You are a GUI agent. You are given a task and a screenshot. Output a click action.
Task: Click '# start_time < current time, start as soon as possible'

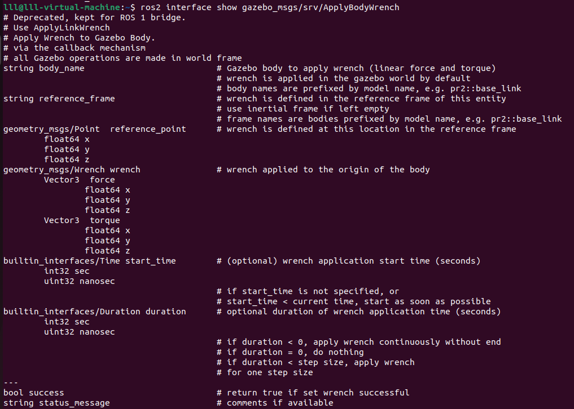click(354, 301)
